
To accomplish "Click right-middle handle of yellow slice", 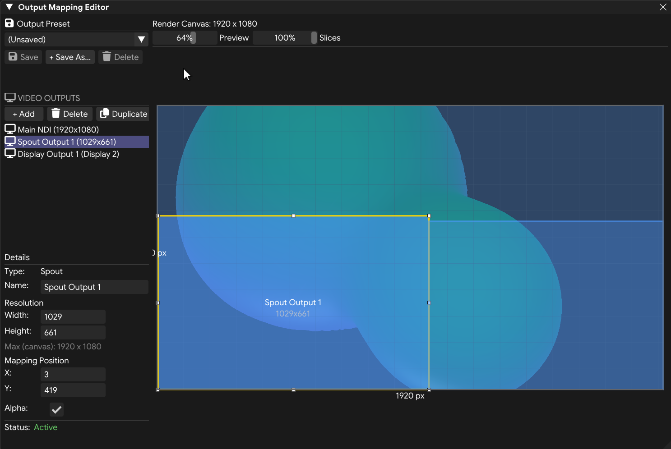I will [429, 302].
